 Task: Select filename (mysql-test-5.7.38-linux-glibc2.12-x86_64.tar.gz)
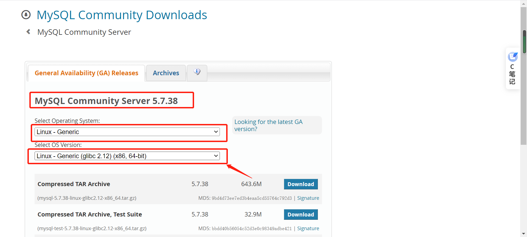click(x=92, y=229)
